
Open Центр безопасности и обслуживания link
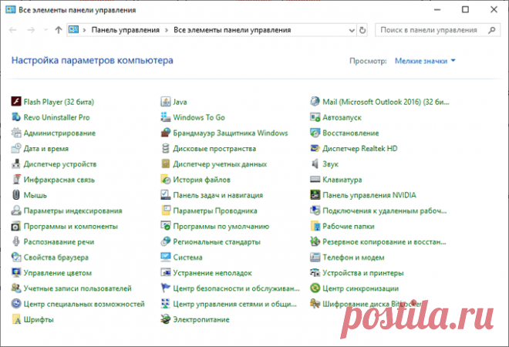(236, 288)
